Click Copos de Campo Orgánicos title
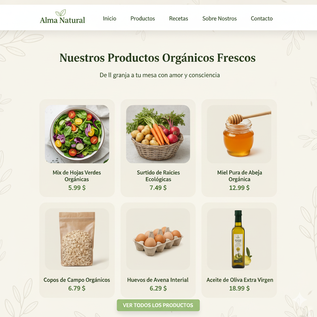The image size is (317, 317). pyautogui.click(x=77, y=280)
